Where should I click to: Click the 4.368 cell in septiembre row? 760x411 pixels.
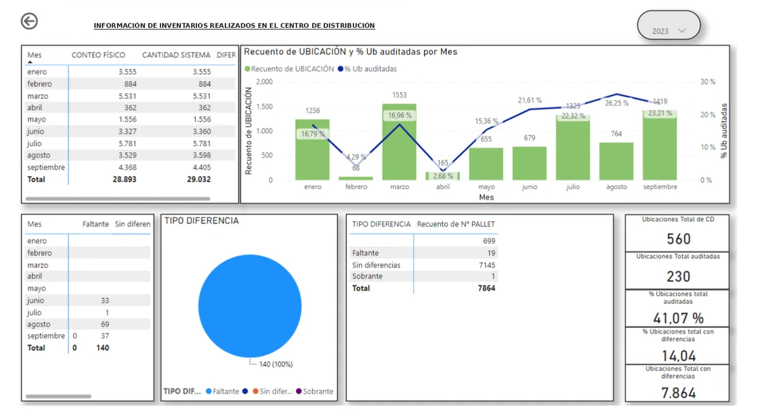click(x=127, y=167)
